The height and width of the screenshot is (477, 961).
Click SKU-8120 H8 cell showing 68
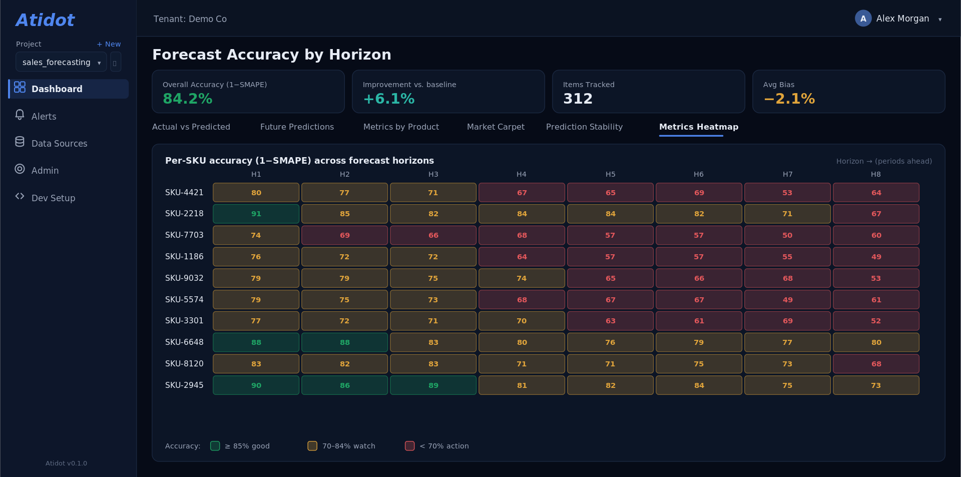(x=876, y=364)
